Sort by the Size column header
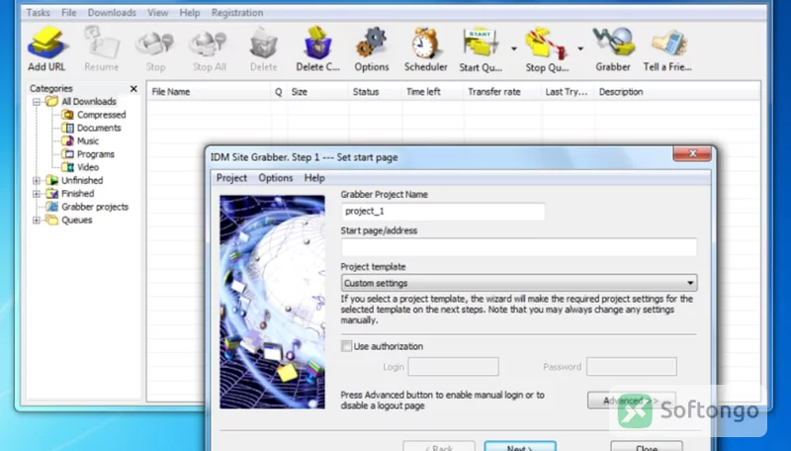791x451 pixels. click(x=317, y=92)
